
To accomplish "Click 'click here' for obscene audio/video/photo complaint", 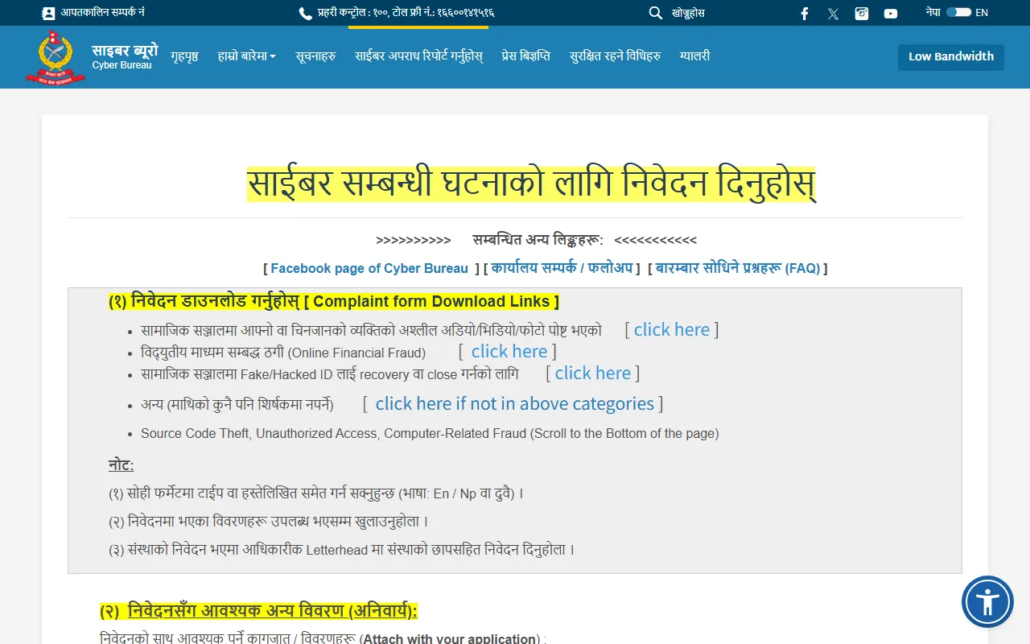I will [x=672, y=329].
